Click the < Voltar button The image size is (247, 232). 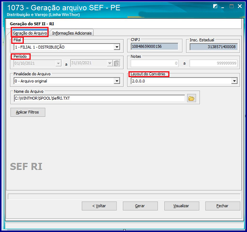99,206
